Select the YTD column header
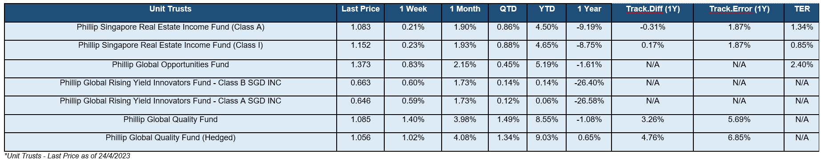 pos(547,12)
